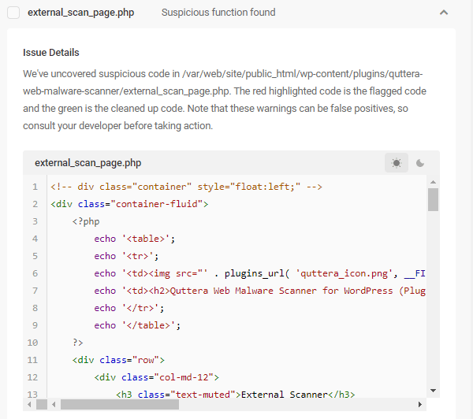The image size is (473, 419).
Task: Click the external_scan_page.php code viewer file tab
Action: click(88, 163)
